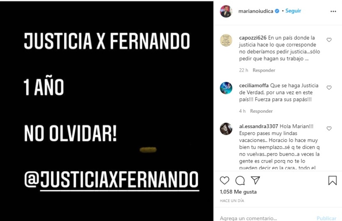Image resolution: width=342 pixels, height=221 pixels.
Task: Open al.essandra3307 profile avatar
Action: [226, 129]
